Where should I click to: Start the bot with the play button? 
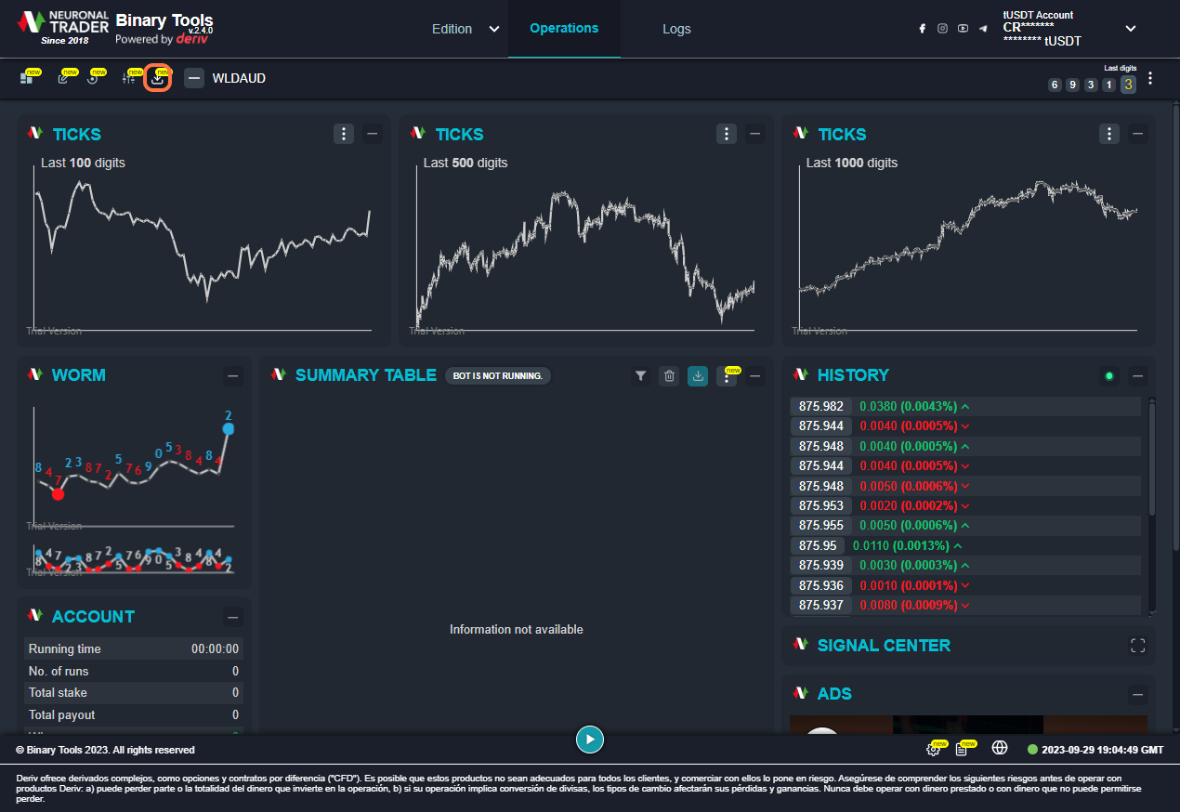pos(590,740)
